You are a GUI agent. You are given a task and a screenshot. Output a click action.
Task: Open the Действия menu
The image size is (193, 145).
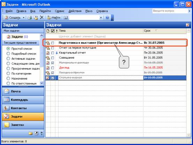coord(75,11)
